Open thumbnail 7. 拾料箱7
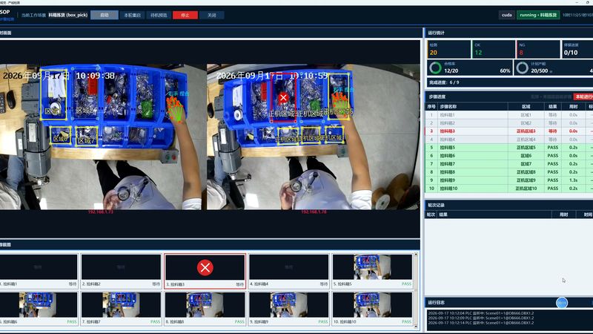The width and height of the screenshot is (593, 334). pyautogui.click(x=121, y=308)
